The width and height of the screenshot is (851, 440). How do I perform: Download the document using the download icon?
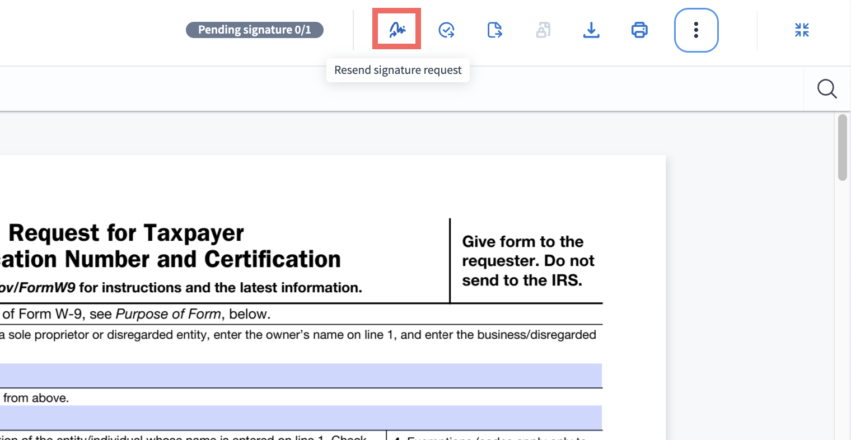[591, 30]
